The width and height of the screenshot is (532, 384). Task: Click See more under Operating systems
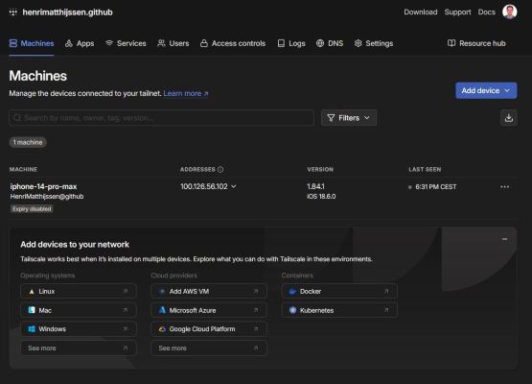79,348
